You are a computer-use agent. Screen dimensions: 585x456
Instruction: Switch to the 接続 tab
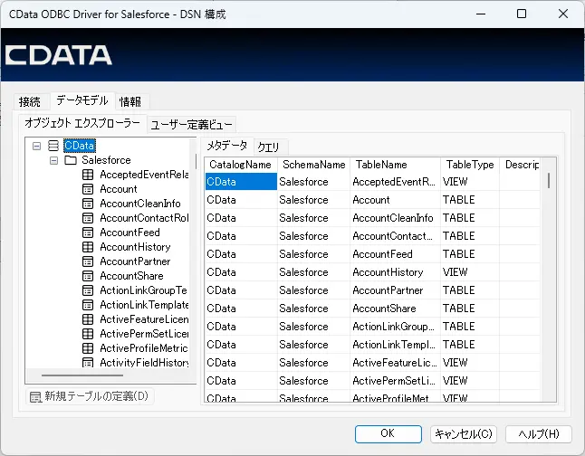coord(30,101)
